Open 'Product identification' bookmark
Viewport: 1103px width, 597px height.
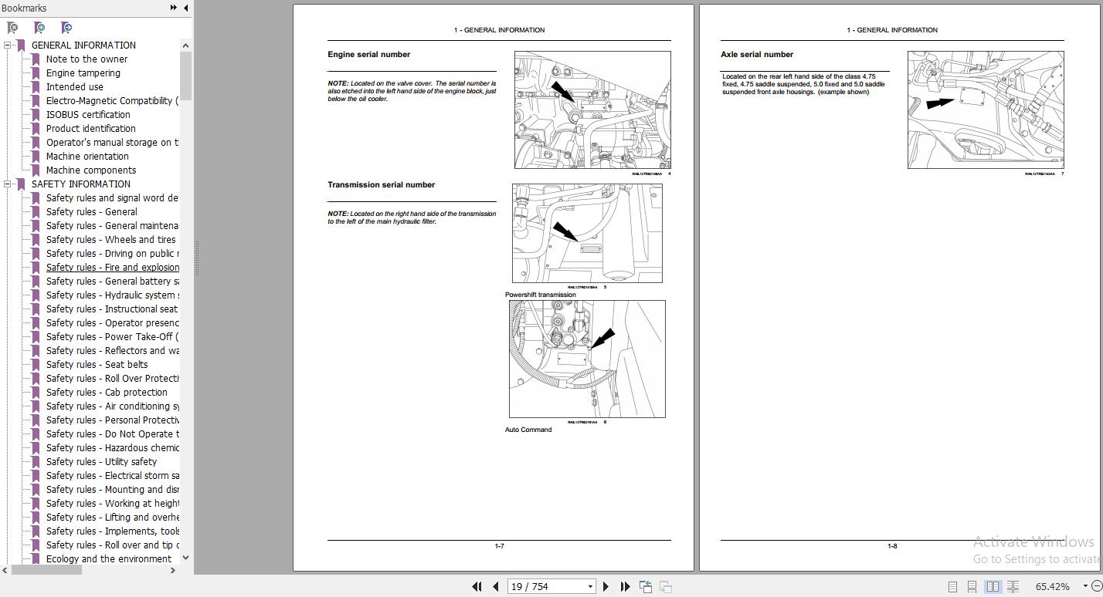pyautogui.click(x=91, y=129)
